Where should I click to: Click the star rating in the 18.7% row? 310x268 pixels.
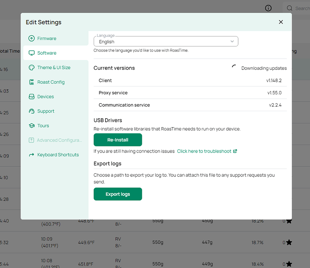click(289, 242)
